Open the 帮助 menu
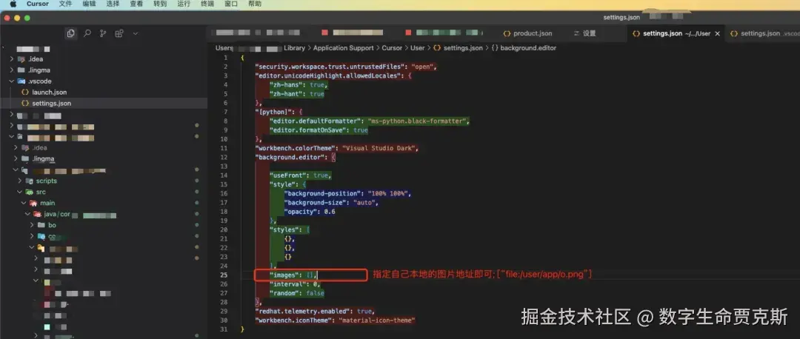800x339 pixels. (255, 4)
